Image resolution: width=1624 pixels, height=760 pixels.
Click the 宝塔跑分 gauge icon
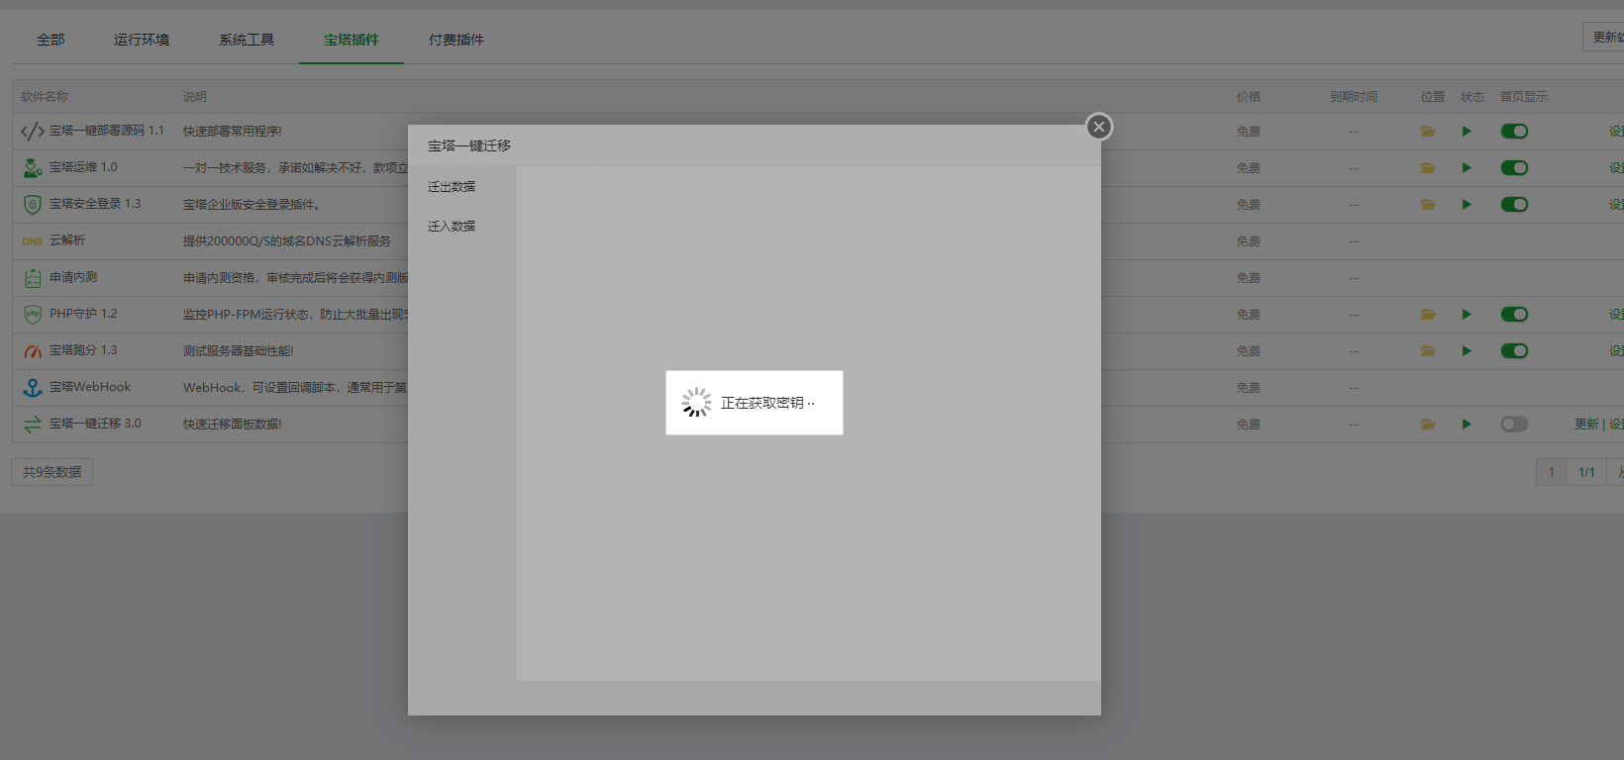point(33,351)
